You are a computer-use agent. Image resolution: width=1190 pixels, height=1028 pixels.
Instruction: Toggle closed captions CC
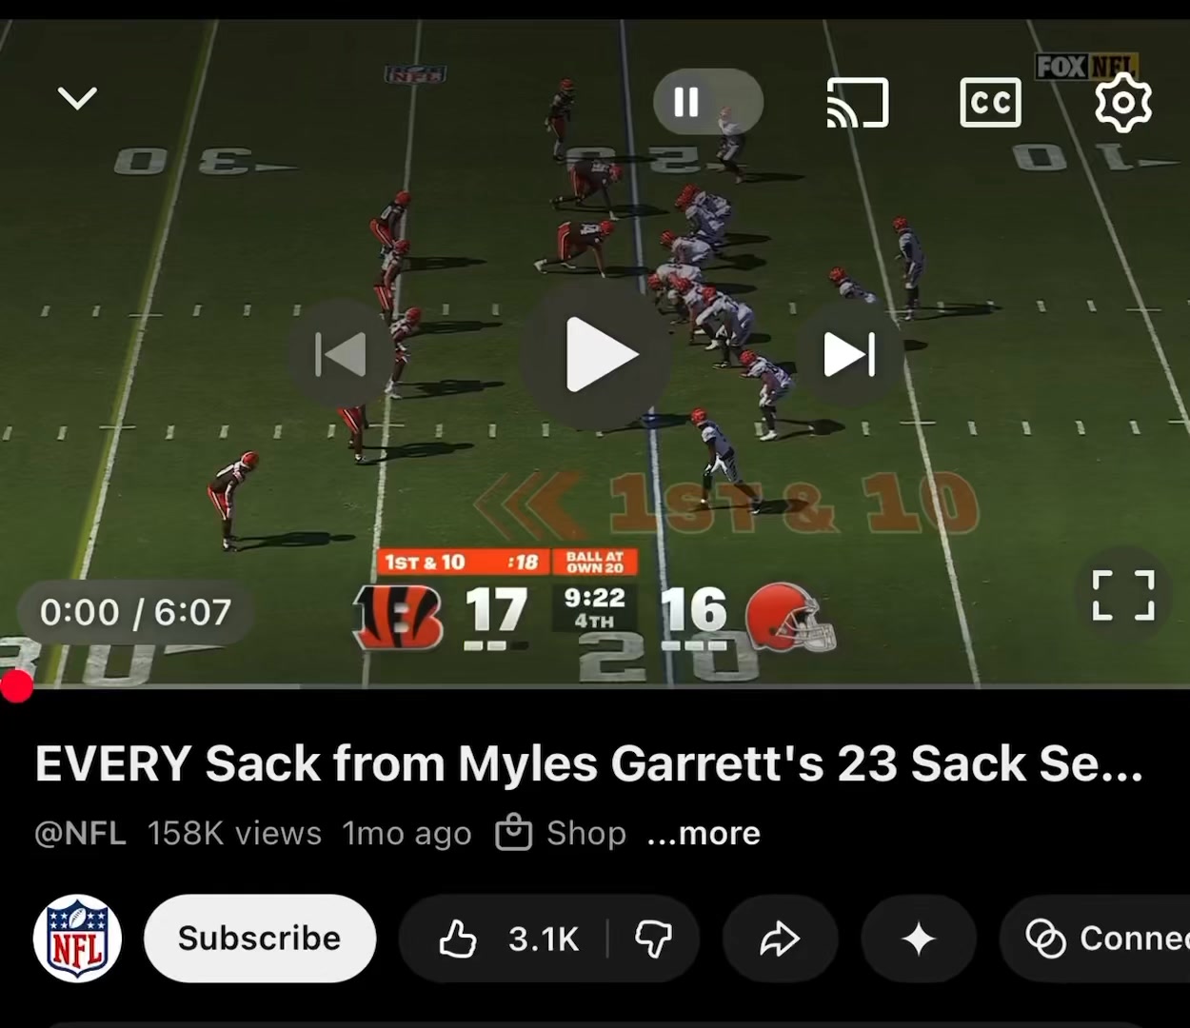click(990, 103)
